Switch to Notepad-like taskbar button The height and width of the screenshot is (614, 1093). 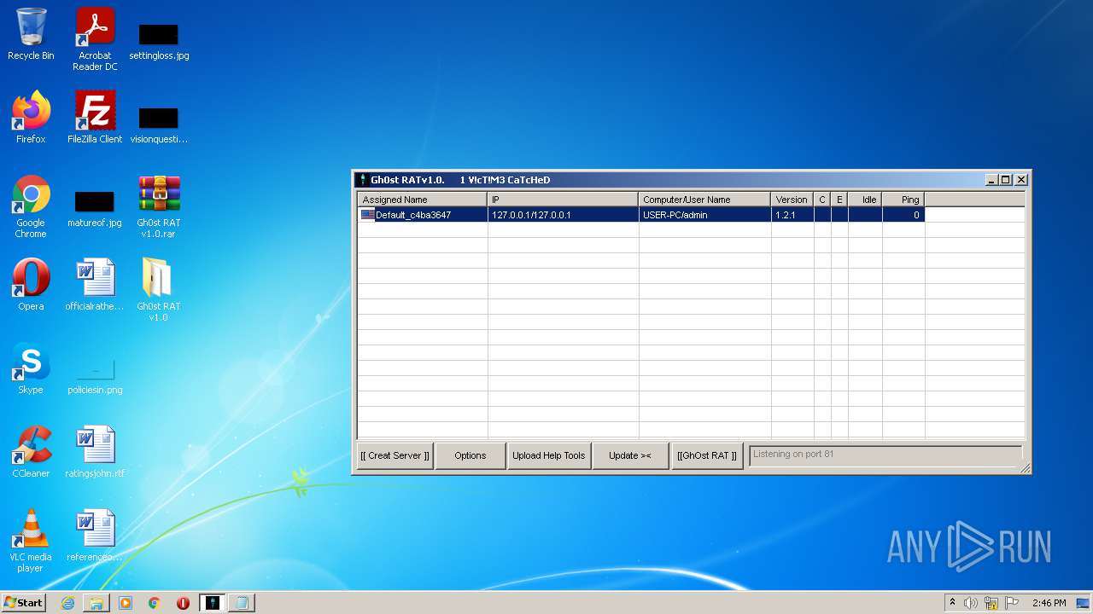(x=242, y=603)
